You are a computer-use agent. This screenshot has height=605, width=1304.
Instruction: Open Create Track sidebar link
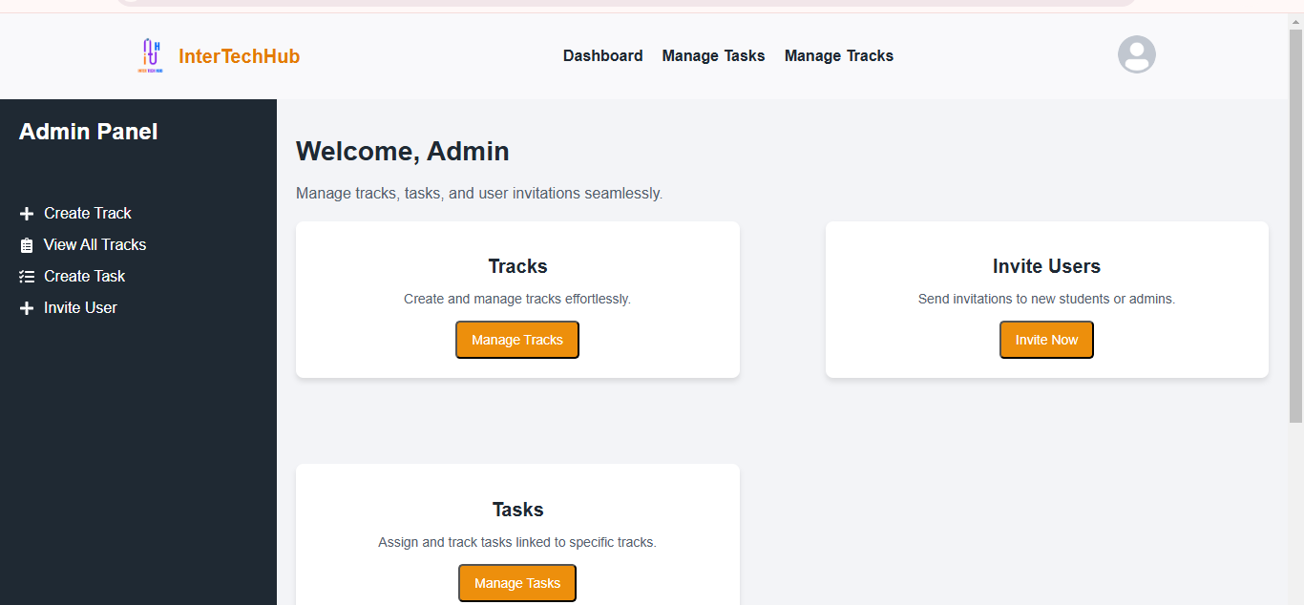pos(88,213)
